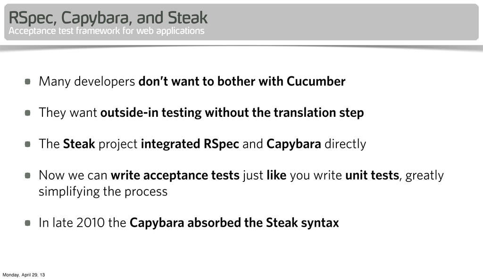Click the date stamp 'Monday, April 29, 13'

pyautogui.click(x=24, y=275)
